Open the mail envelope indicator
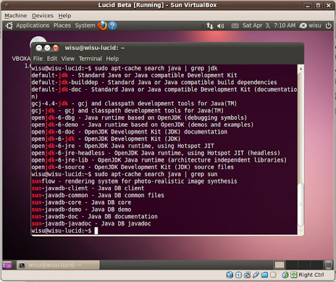This screenshot has height=282, width=336. tap(235, 26)
